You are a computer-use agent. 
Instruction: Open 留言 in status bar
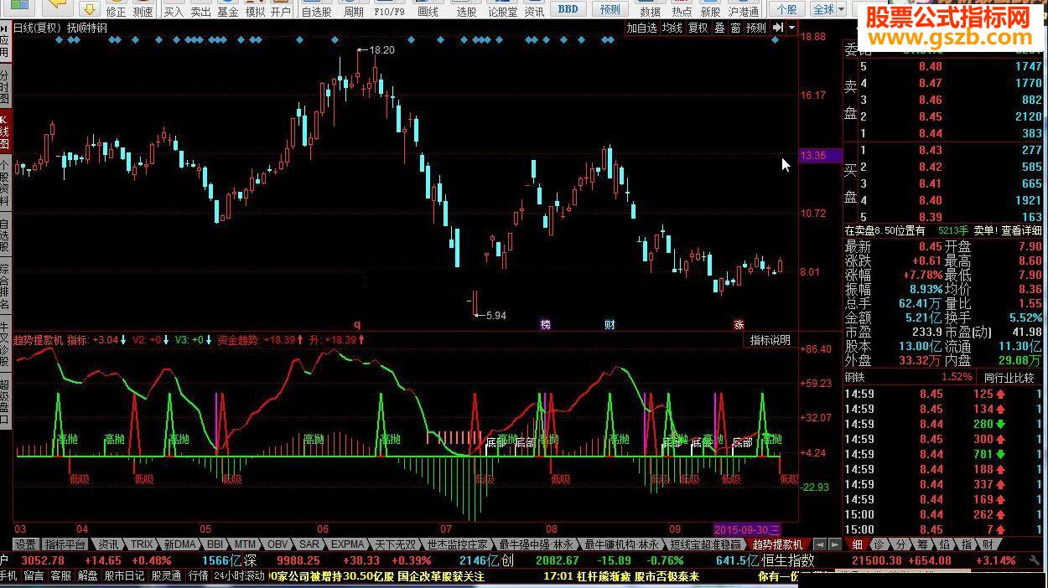[34, 576]
